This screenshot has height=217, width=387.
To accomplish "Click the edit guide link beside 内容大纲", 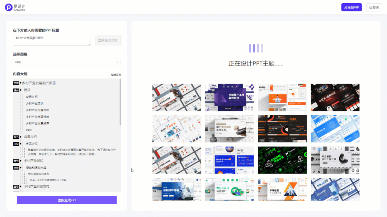I will 116,75.
